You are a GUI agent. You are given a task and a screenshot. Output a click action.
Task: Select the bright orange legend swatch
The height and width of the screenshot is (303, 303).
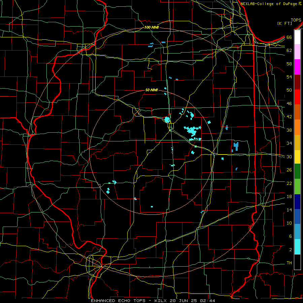click(x=297, y=127)
